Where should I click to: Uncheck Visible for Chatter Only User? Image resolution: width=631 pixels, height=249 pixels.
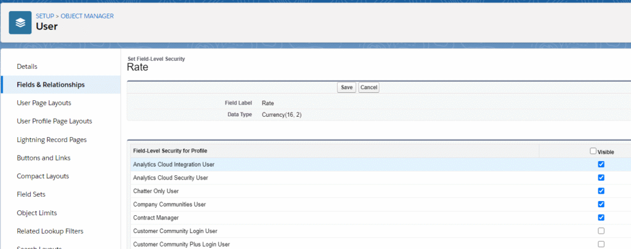(x=601, y=191)
